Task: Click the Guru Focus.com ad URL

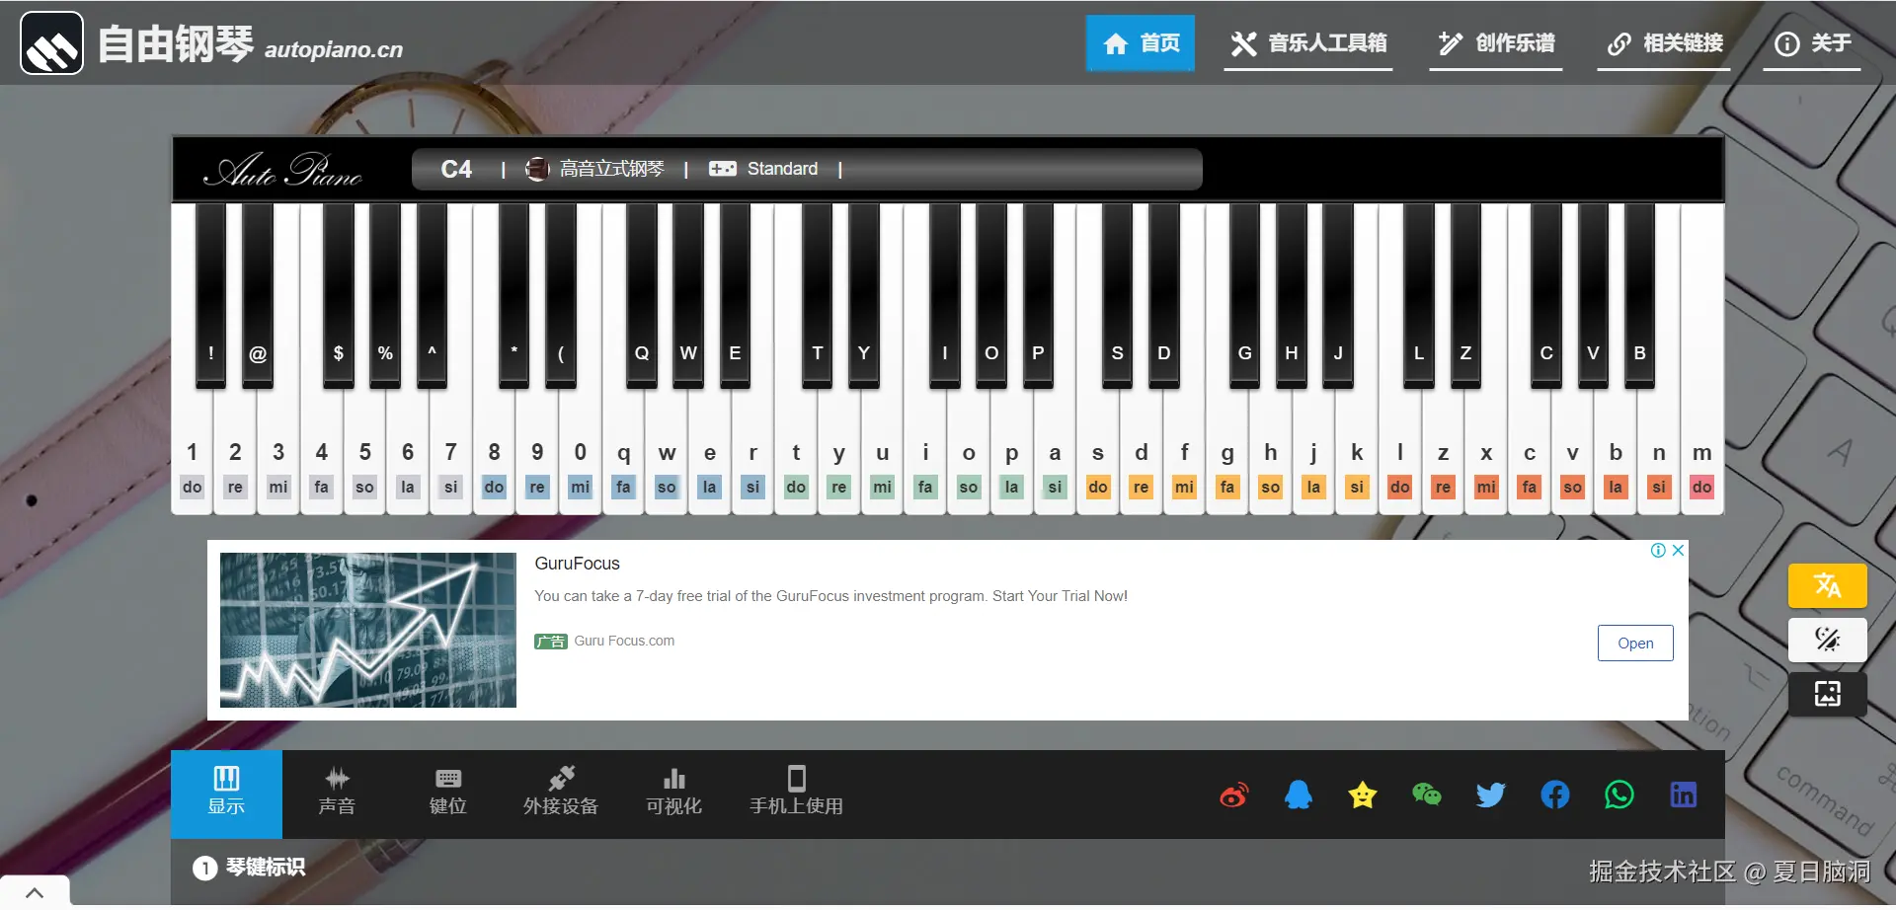Action: pyautogui.click(x=624, y=641)
